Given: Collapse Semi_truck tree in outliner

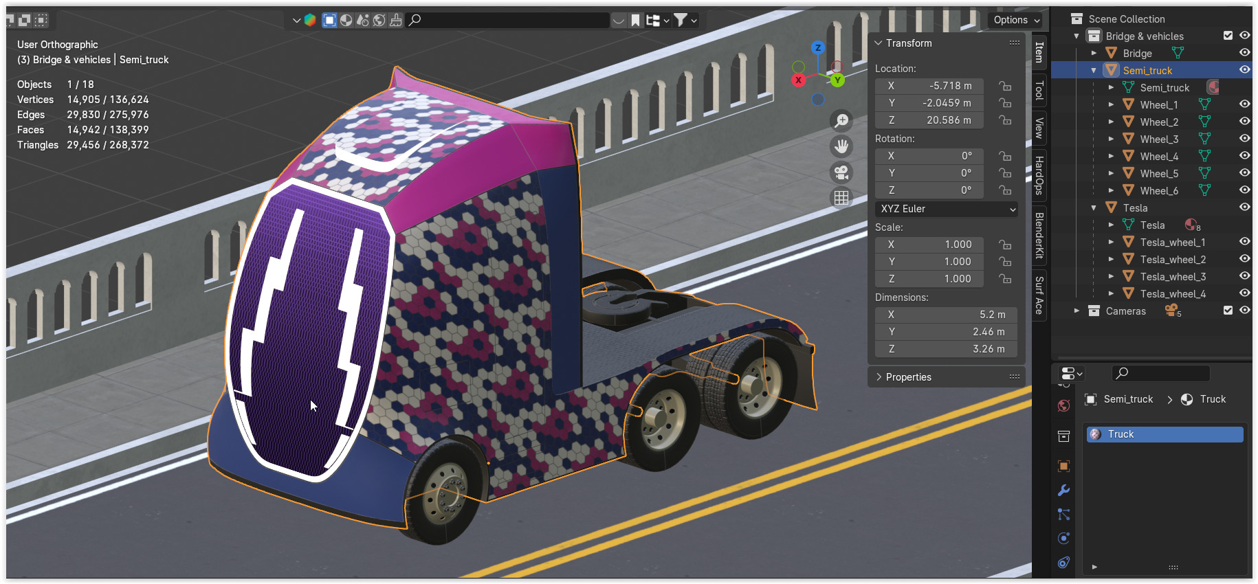Looking at the screenshot, I should [1094, 70].
